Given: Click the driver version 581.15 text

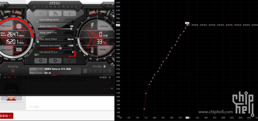Looking at the screenshot, I should 48,73.
